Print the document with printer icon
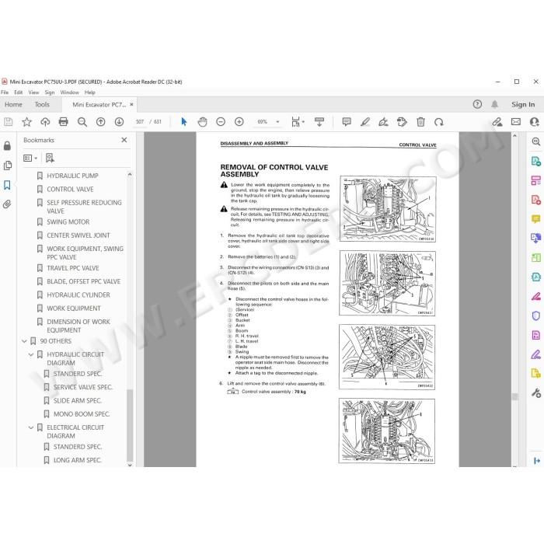Viewport: 544px width, 544px height. click(x=64, y=122)
